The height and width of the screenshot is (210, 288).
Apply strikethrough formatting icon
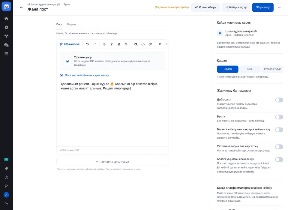(x=126, y=44)
